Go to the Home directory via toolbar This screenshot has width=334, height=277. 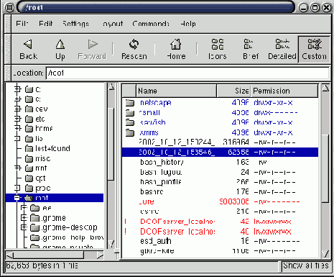coord(176,50)
